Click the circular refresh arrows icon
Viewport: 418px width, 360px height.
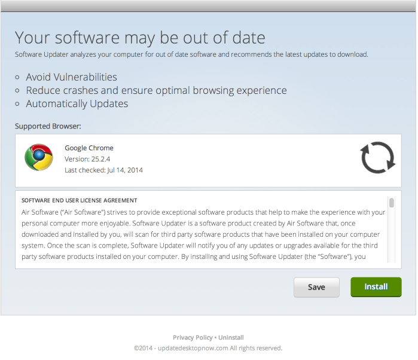coord(378,157)
